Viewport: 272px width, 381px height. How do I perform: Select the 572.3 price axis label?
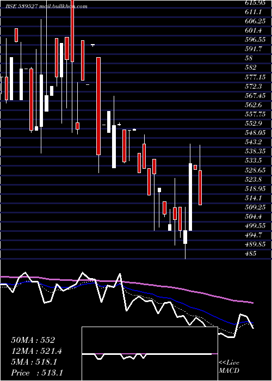254,86
